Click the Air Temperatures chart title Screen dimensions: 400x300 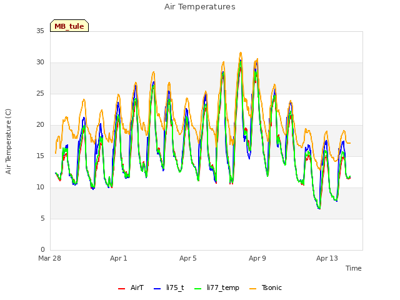(200, 7)
